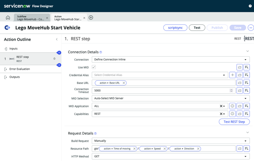Create new Credential Alias with plus
Screen dimensions: 254x161
pos(233,75)
